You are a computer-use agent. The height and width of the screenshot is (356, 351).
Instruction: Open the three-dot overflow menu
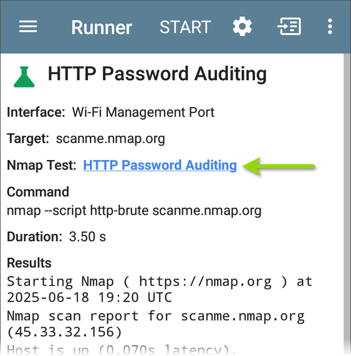click(330, 27)
